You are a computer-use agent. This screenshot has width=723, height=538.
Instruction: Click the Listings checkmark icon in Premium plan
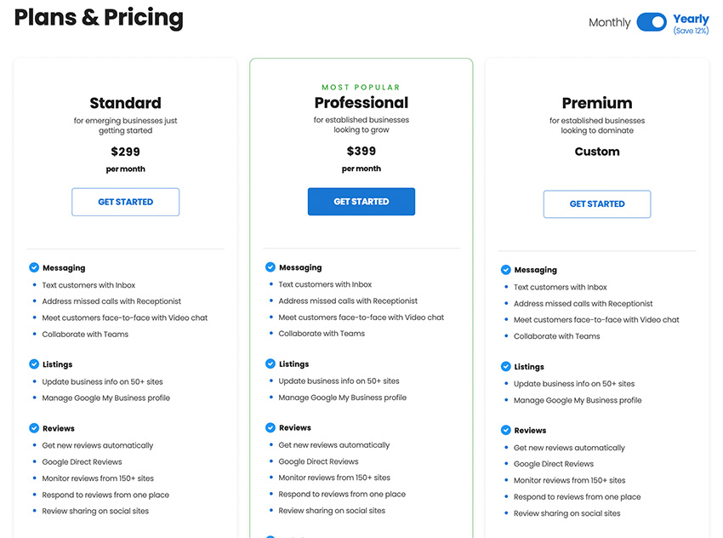[x=506, y=367]
